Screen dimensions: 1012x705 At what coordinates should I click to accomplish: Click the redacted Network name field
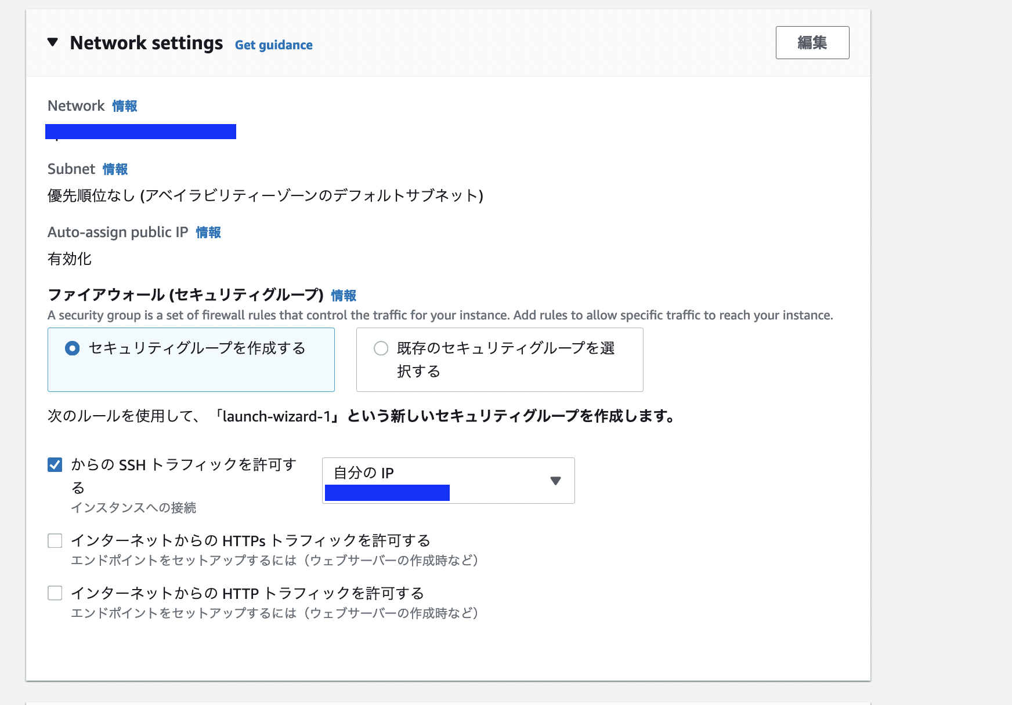tap(141, 132)
